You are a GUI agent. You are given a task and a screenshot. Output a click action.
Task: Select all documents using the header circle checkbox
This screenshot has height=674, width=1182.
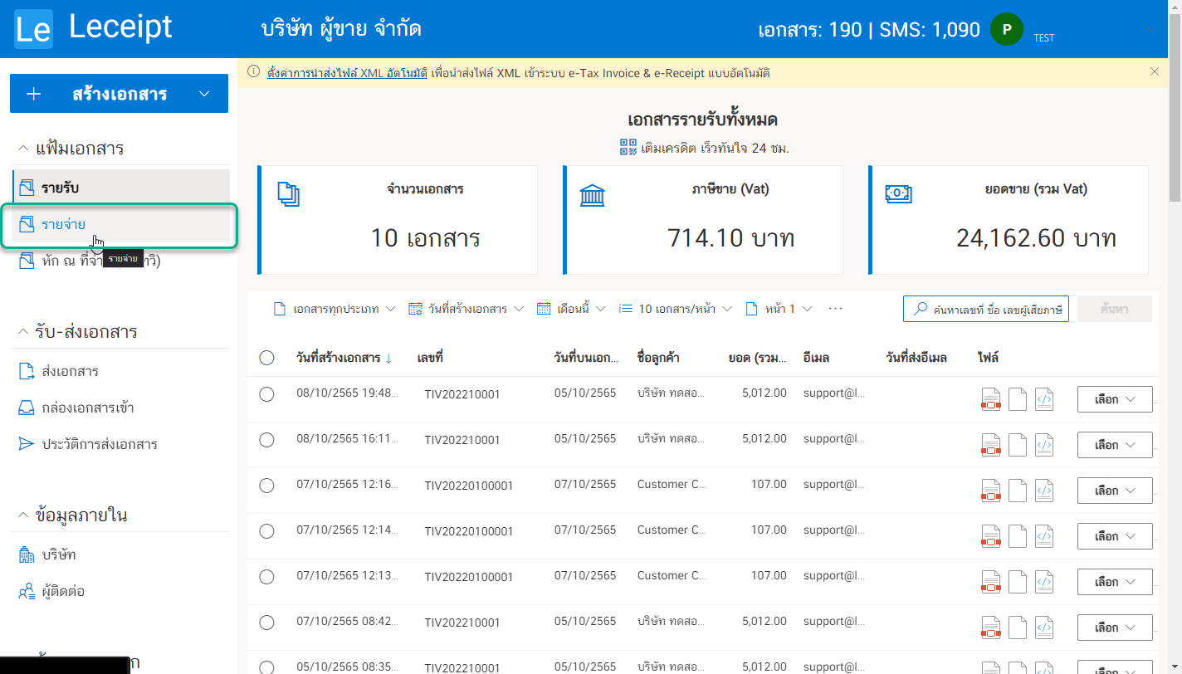coord(266,358)
